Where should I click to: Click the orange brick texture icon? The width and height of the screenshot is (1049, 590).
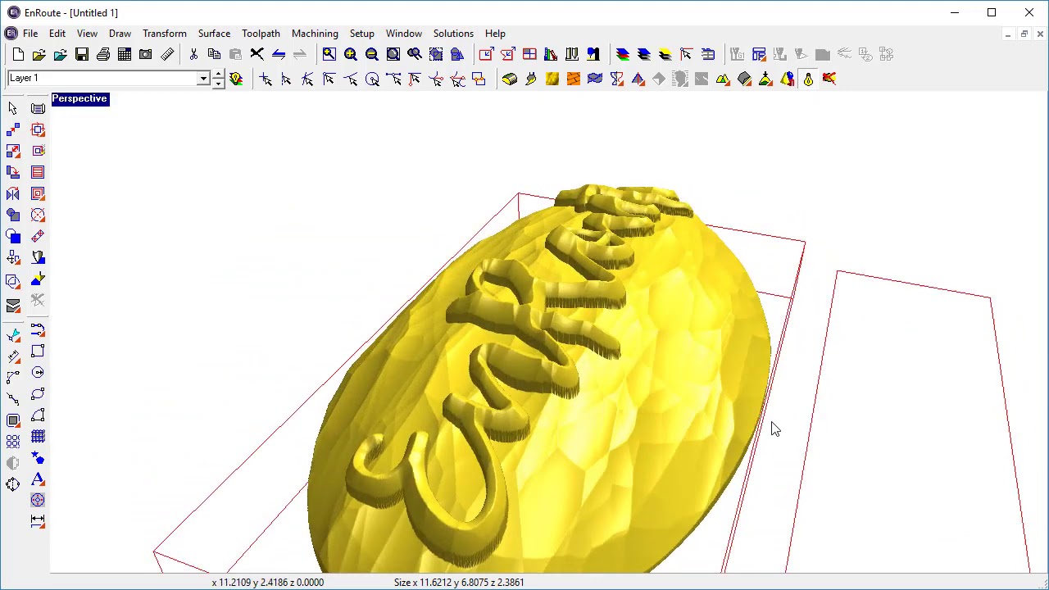point(574,79)
